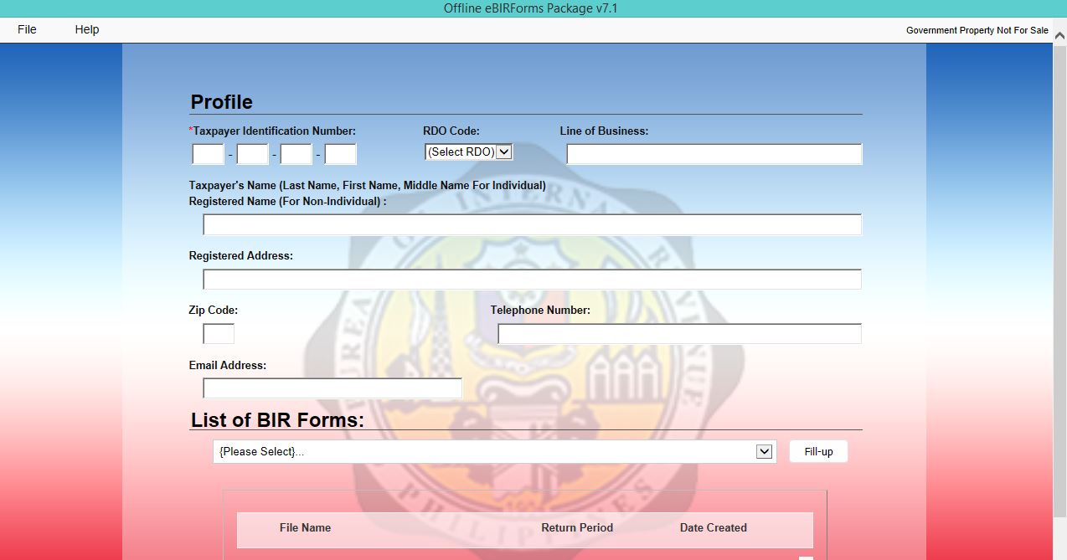Select the Date Created column header
1067x560 pixels.
click(x=713, y=528)
